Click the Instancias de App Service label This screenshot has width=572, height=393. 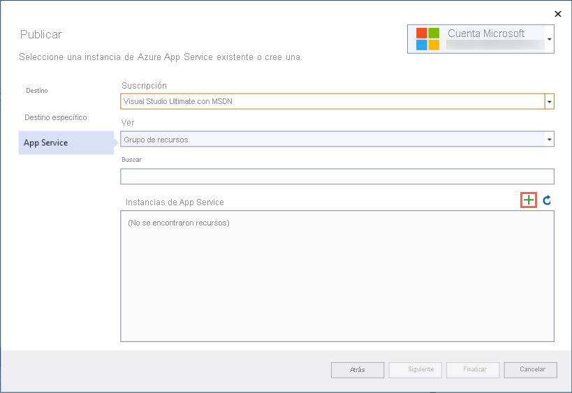(175, 202)
